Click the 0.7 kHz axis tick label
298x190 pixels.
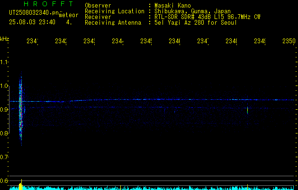(4, 157)
